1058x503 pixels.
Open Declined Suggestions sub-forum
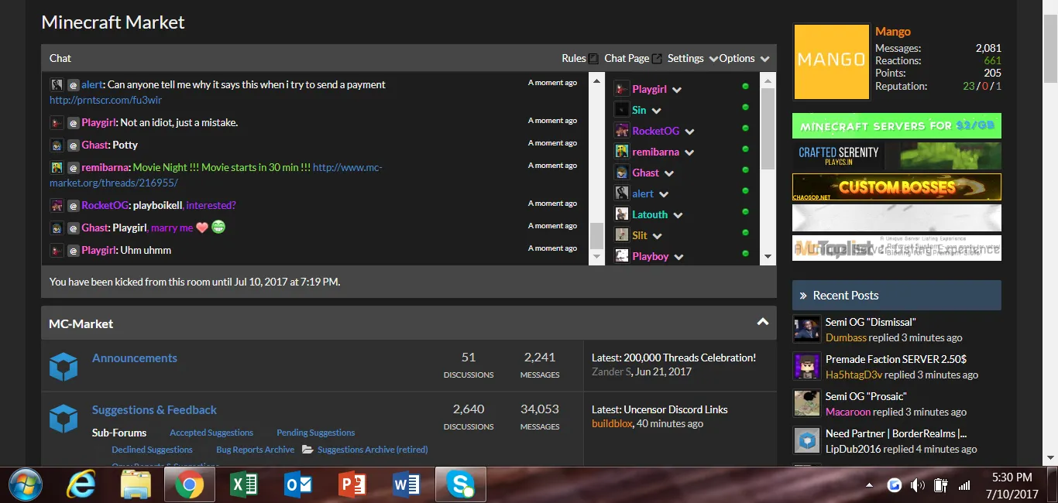[152, 450]
